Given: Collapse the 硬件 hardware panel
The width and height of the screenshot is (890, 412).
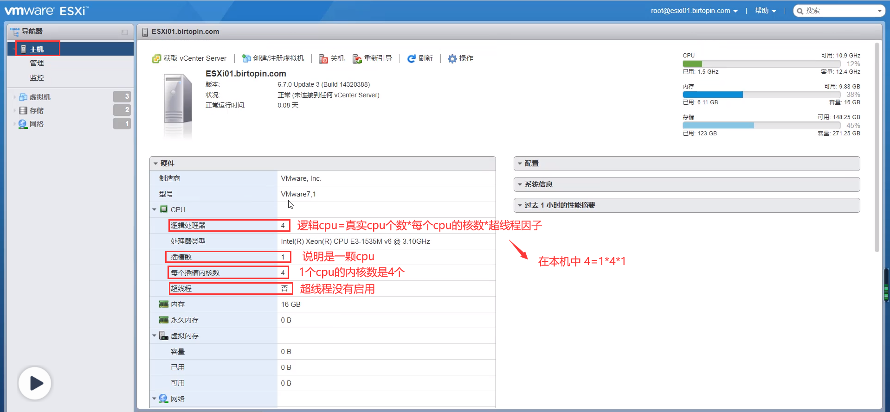Looking at the screenshot, I should point(156,164).
